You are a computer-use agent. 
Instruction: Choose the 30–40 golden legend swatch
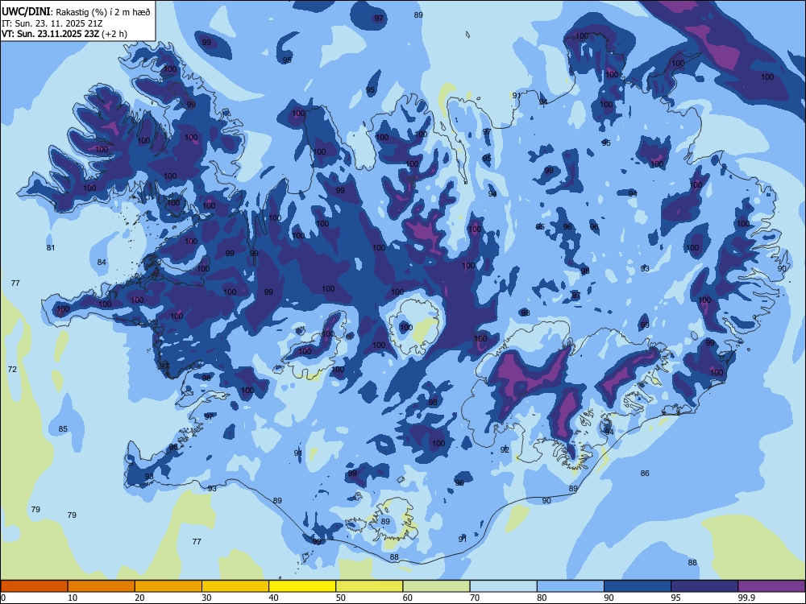point(235,586)
